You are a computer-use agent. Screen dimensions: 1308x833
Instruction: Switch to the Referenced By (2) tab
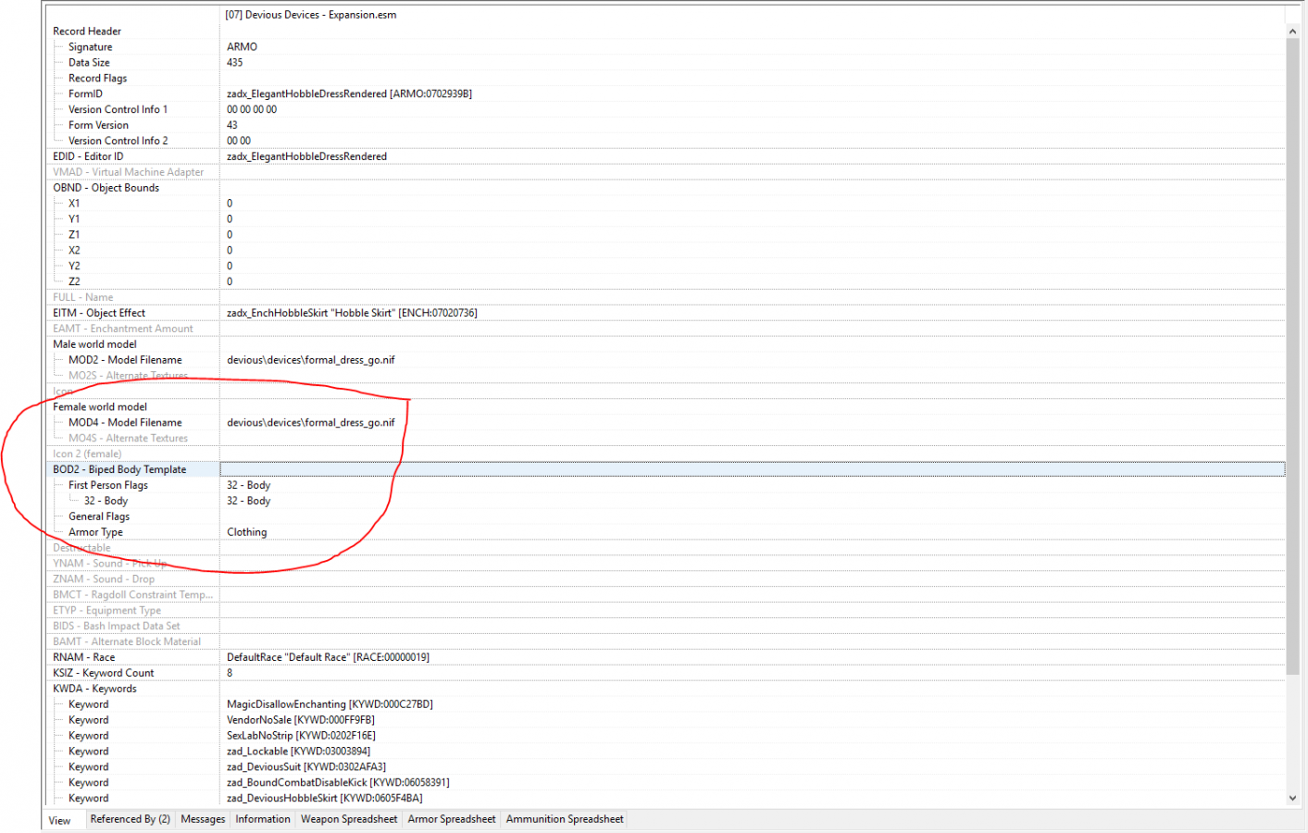[x=130, y=819]
